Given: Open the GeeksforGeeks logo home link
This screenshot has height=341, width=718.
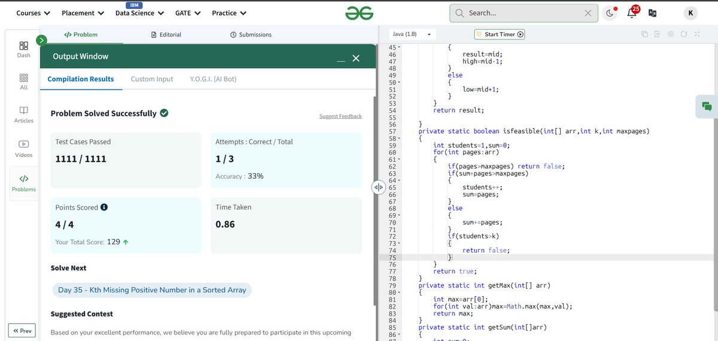Looking at the screenshot, I should click(x=359, y=13).
